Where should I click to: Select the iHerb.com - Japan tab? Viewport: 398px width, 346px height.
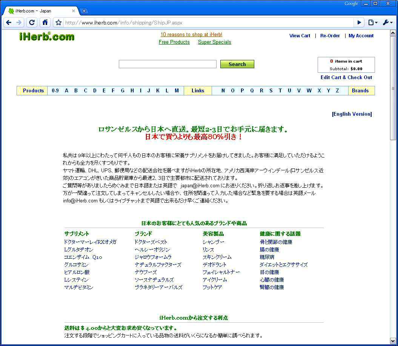(x=41, y=11)
